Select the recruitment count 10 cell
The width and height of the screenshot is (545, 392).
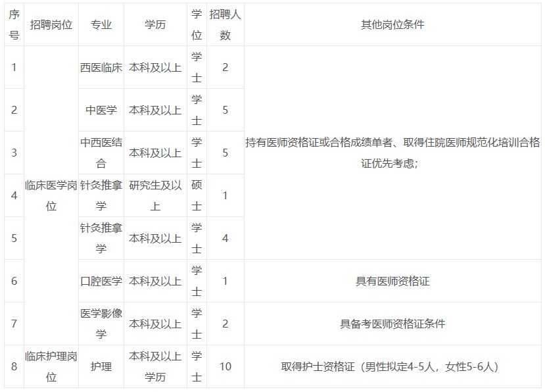(225, 366)
